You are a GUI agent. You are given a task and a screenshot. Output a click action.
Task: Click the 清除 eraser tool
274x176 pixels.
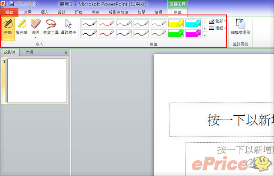tap(35, 27)
